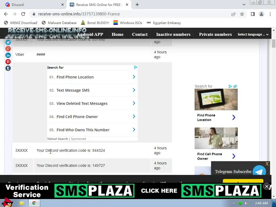Image resolution: width=276 pixels, height=207 pixels.
Task: Switch to the Discord tab
Action: tap(33, 5)
